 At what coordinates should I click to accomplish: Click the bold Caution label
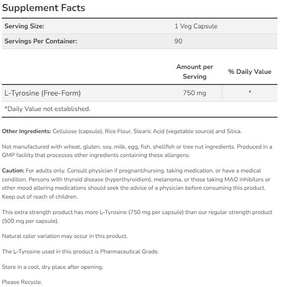13,170
